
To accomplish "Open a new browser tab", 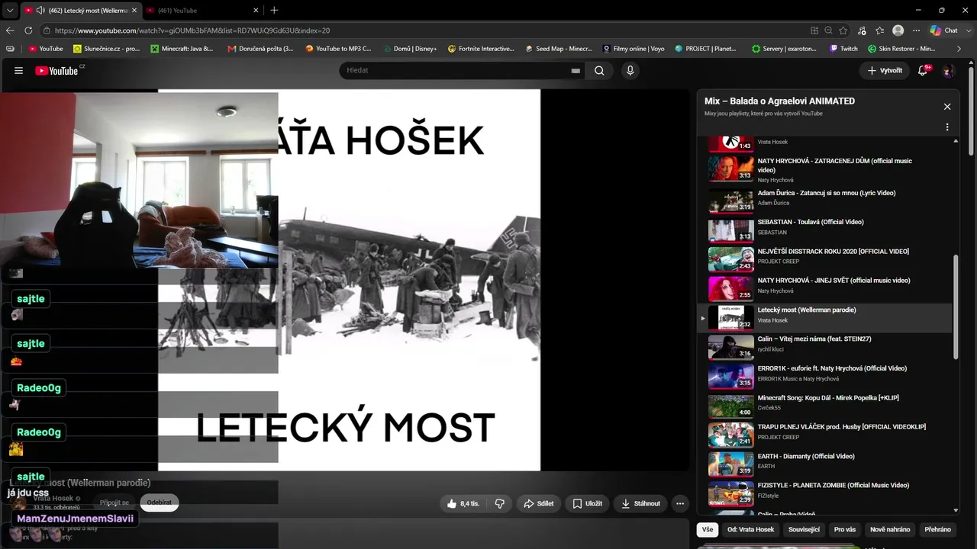I will (274, 10).
